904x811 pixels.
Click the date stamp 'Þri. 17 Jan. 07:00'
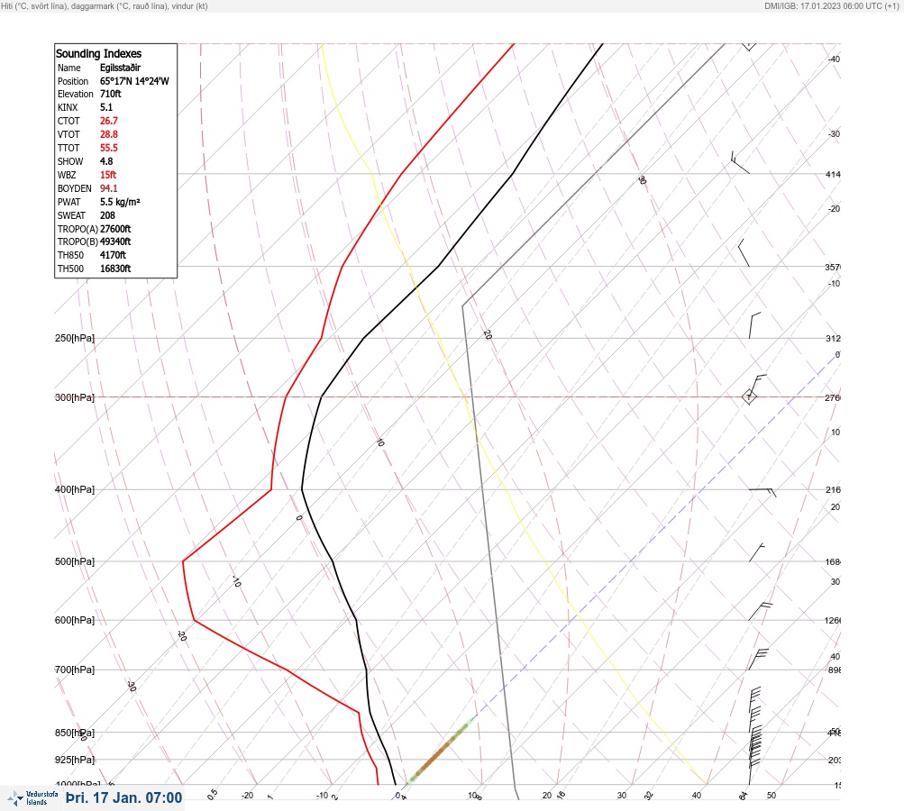point(124,797)
